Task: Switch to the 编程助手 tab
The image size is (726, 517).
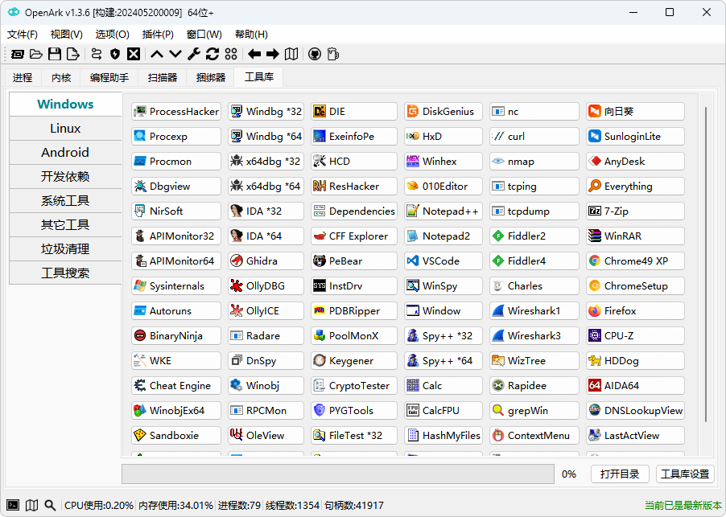Action: [x=109, y=78]
